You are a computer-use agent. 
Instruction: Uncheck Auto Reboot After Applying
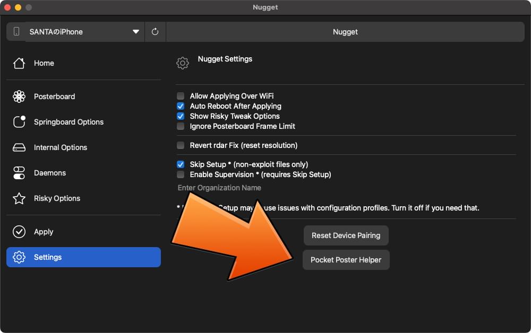[x=181, y=106]
